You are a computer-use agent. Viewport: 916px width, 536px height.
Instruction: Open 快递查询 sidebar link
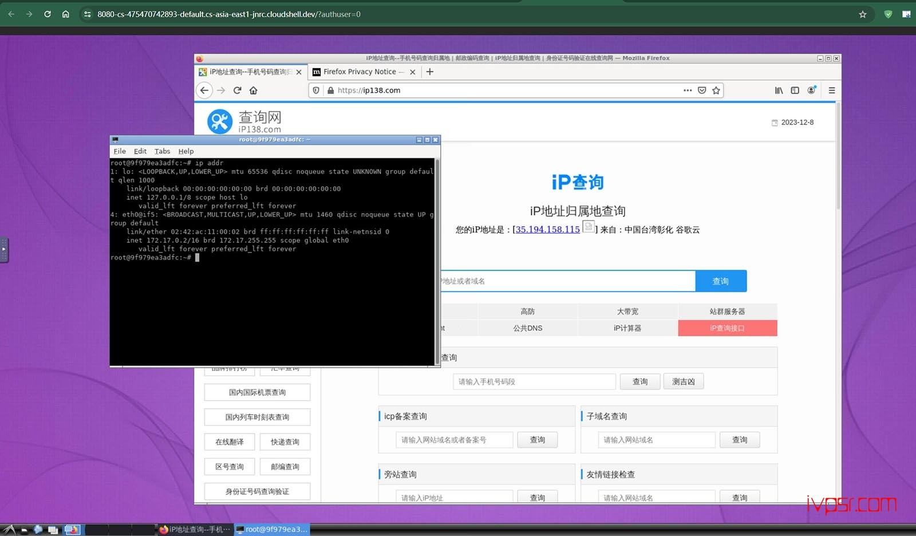[285, 442]
